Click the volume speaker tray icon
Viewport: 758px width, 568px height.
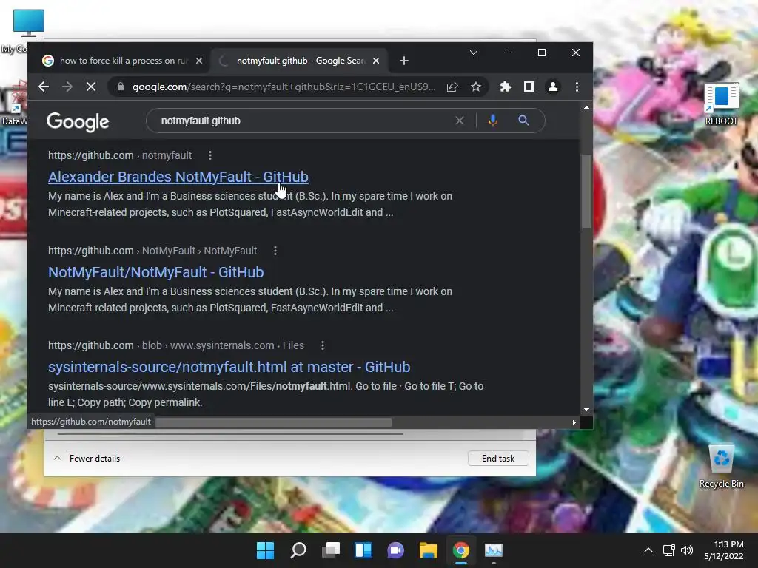[x=686, y=550]
